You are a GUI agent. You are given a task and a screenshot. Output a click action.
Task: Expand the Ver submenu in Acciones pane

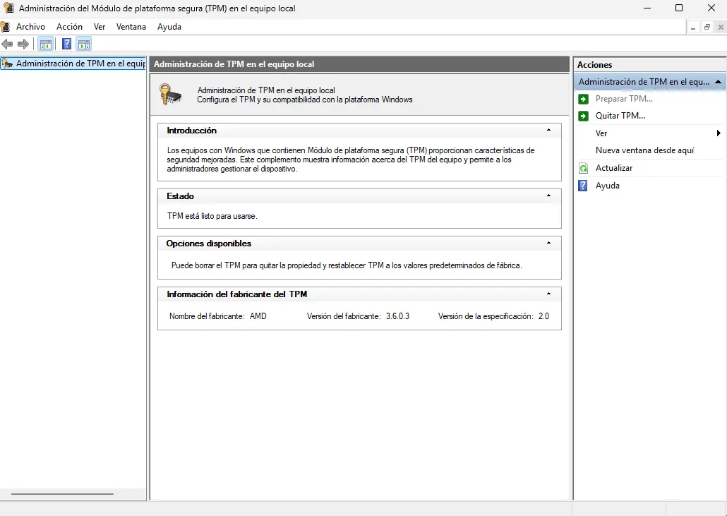pos(719,133)
